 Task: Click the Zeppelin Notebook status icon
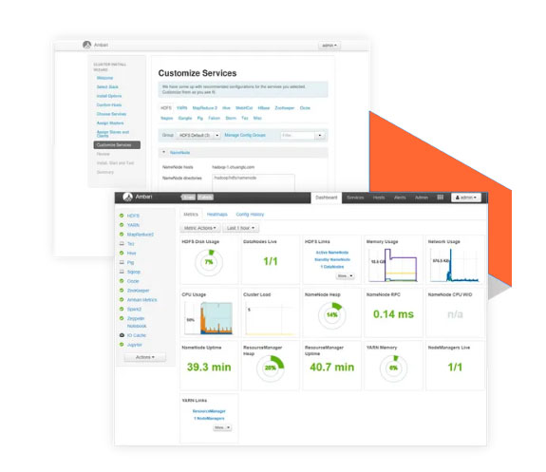click(x=122, y=318)
